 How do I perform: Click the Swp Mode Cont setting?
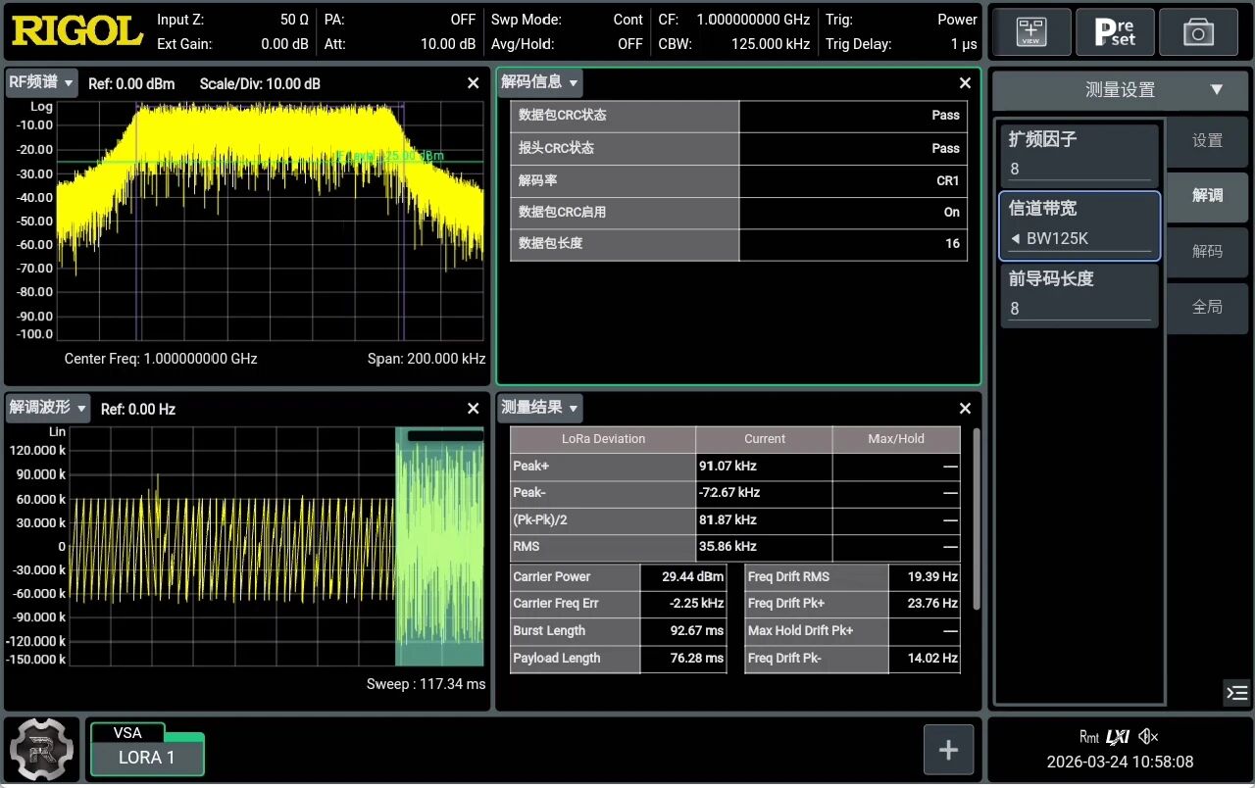tap(567, 20)
